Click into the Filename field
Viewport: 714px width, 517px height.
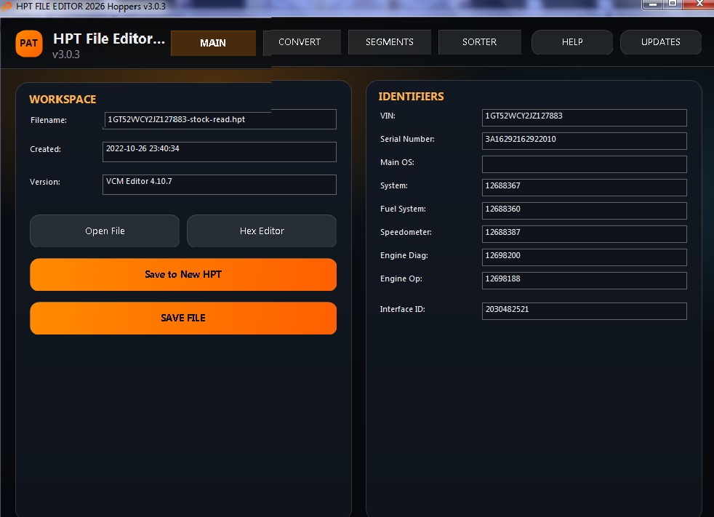(220, 119)
